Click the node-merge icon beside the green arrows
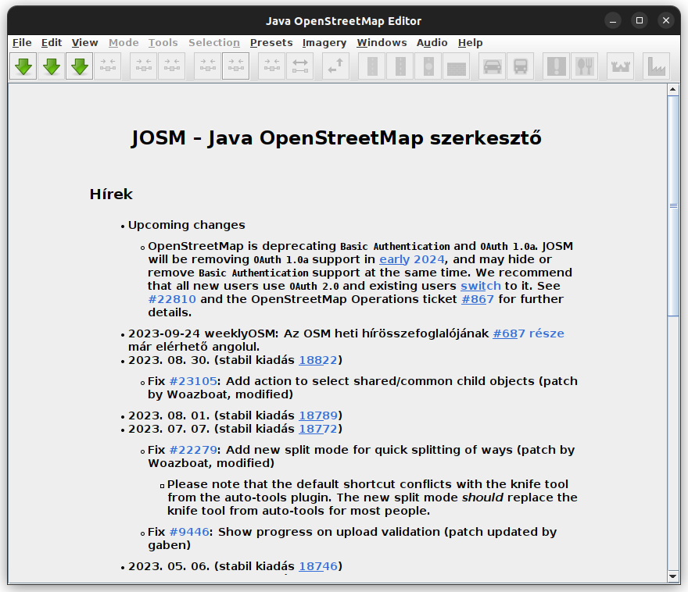This screenshot has width=688, height=592. coord(108,66)
